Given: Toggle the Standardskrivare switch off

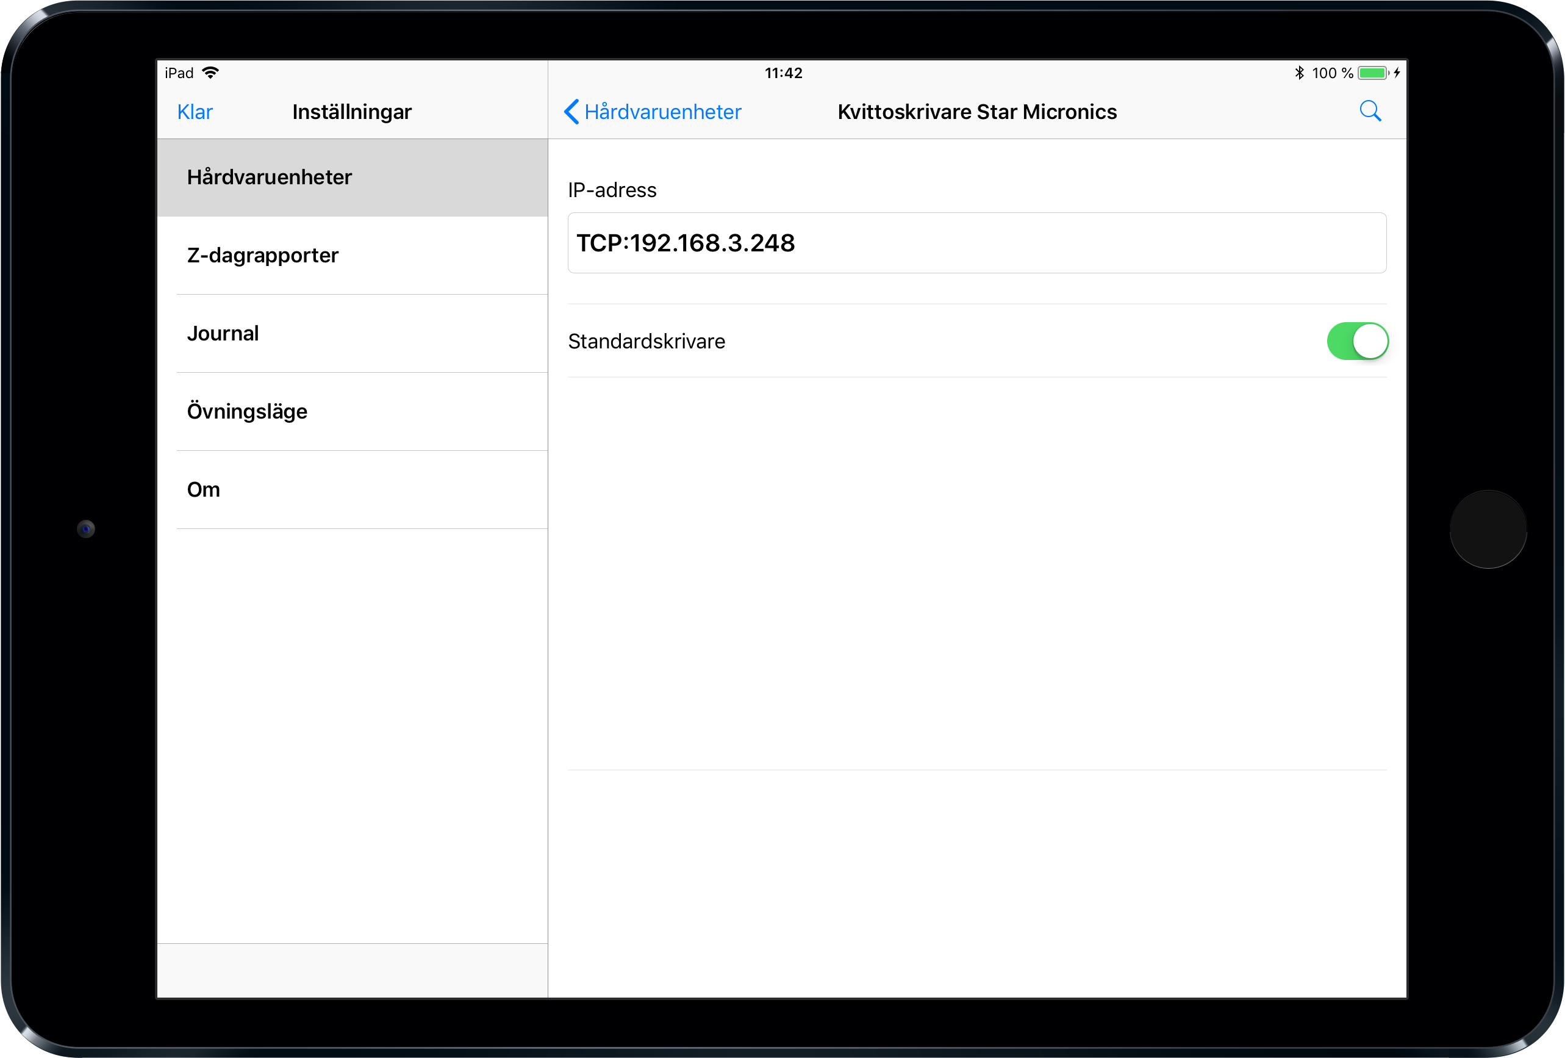Looking at the screenshot, I should 1357,341.
